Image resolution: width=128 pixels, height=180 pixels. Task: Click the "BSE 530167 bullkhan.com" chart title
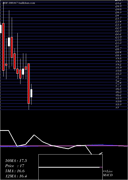pos(19,3)
